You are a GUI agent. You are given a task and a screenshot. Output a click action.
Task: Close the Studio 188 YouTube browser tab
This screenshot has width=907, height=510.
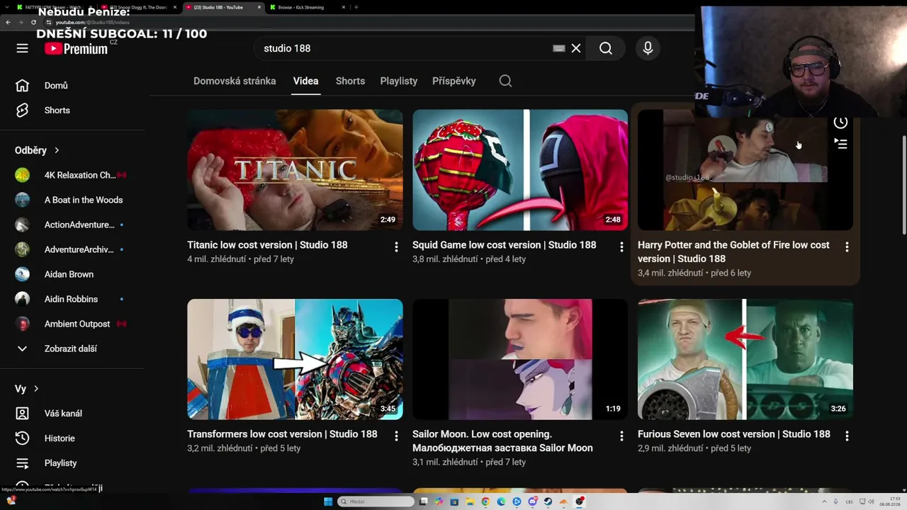(259, 7)
